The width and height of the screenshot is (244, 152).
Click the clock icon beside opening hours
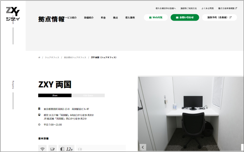pyautogui.click(x=39, y=124)
